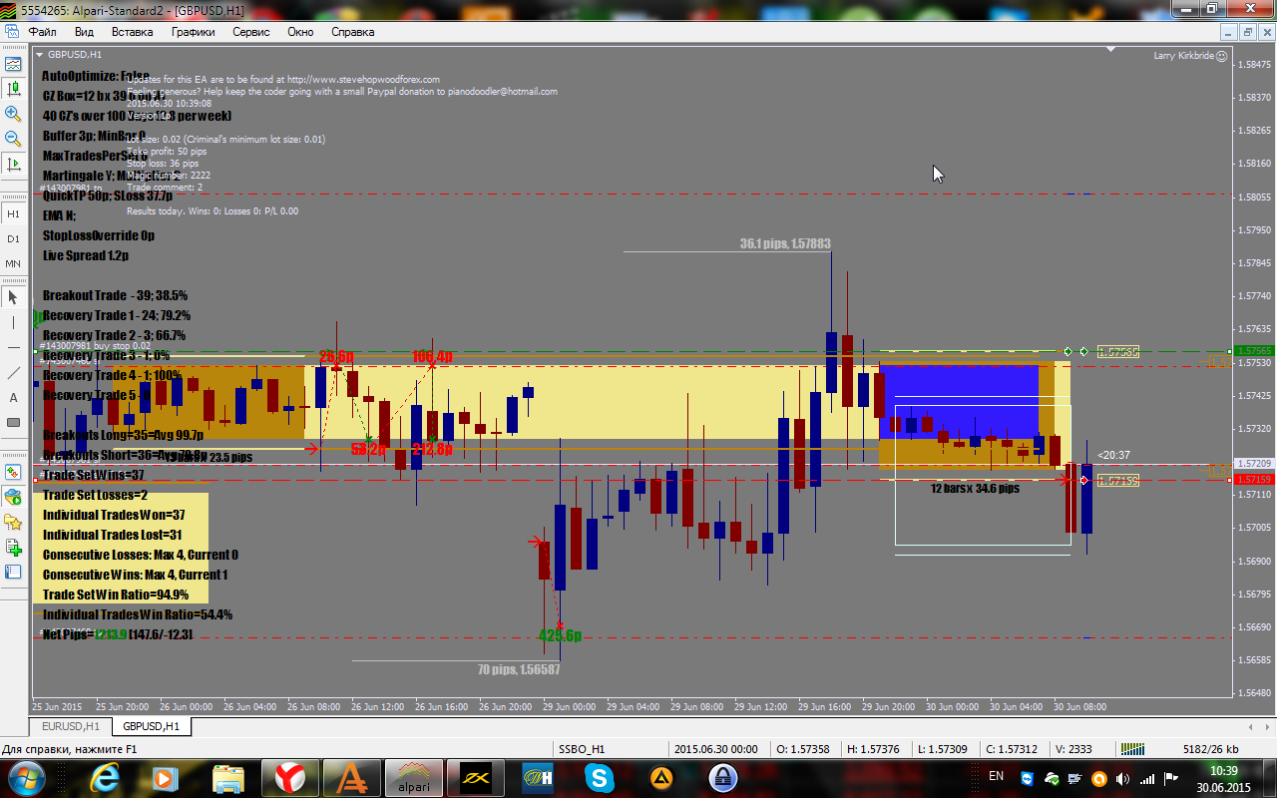Viewport: 1277px width, 798px height.
Task: Open the Yandex browser taskbar icon
Action: [x=290, y=776]
